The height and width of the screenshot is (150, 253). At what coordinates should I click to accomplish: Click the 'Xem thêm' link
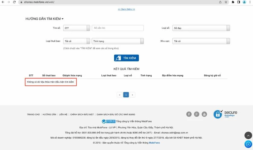click(126, 9)
